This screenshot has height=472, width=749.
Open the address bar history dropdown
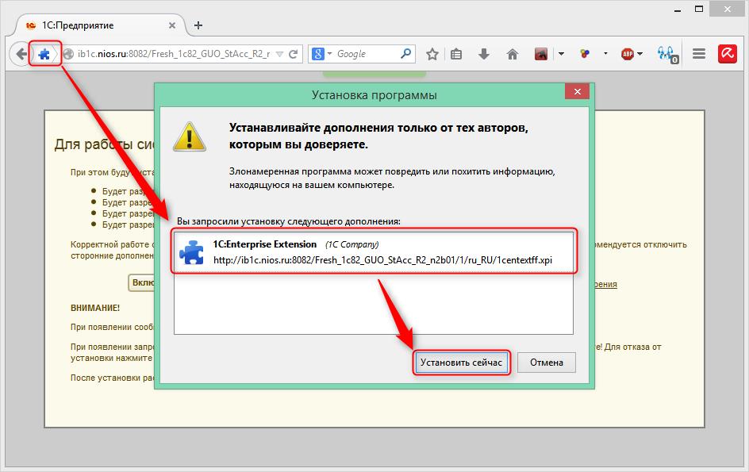point(280,54)
